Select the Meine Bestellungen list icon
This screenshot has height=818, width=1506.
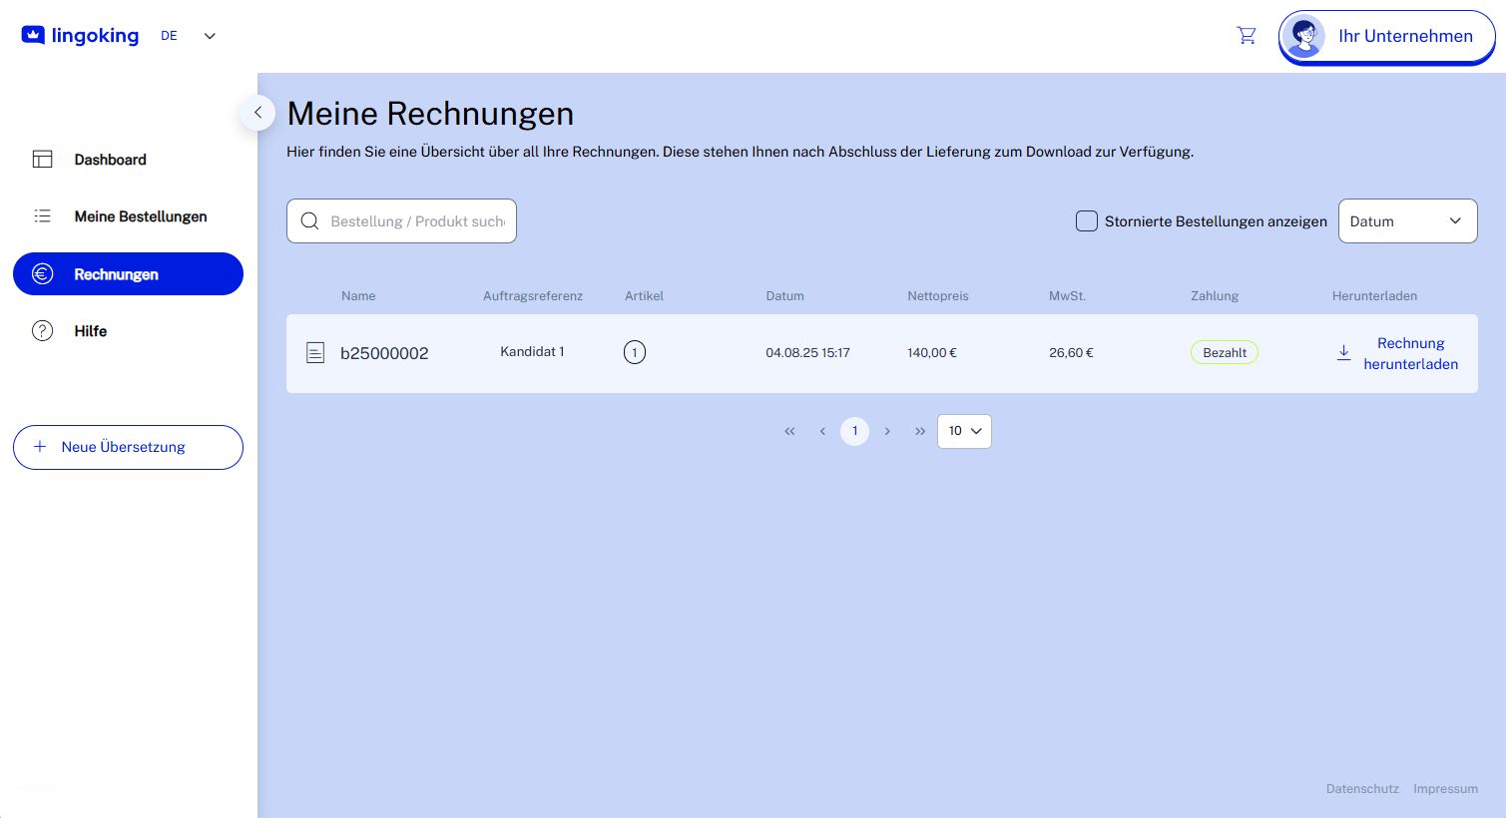click(x=42, y=215)
